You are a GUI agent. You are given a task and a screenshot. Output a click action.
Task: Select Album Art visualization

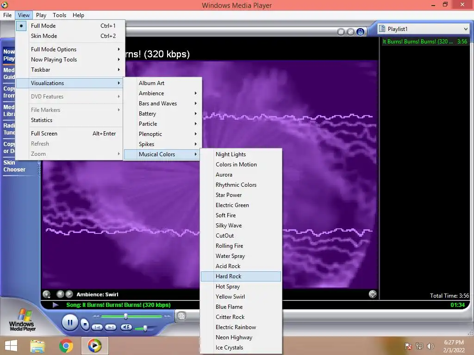(162, 83)
